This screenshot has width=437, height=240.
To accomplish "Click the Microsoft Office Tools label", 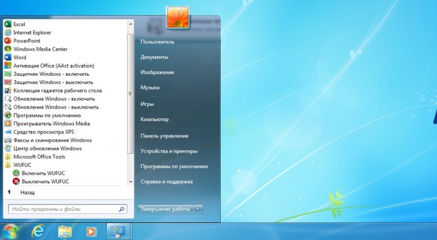I will click(x=39, y=157).
